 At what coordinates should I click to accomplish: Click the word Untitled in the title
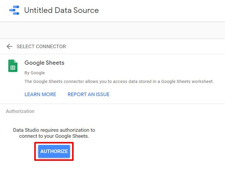38,10
